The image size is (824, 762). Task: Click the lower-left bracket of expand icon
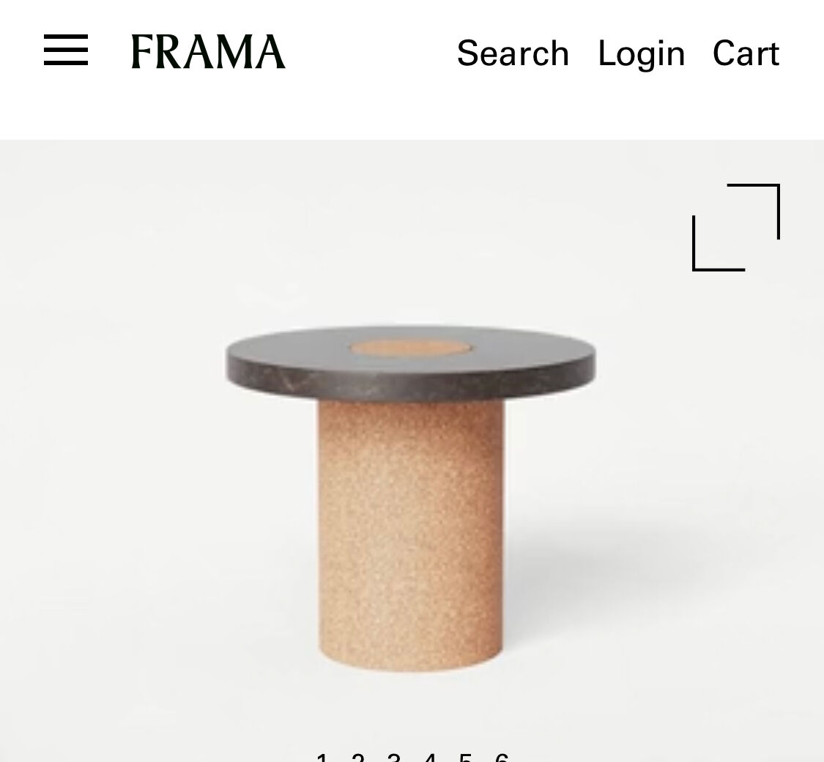click(x=719, y=244)
